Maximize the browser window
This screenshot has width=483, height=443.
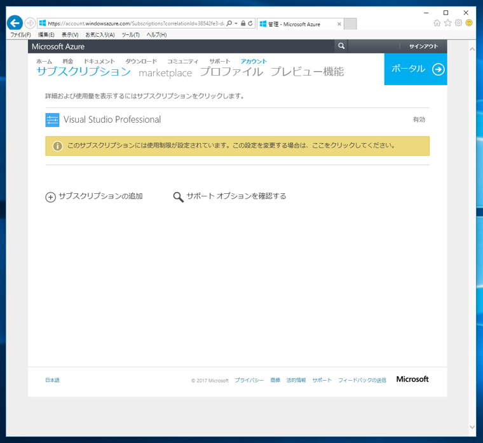(x=446, y=13)
